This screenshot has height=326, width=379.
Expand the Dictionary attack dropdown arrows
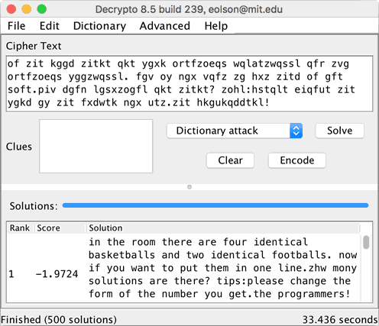[x=296, y=131]
